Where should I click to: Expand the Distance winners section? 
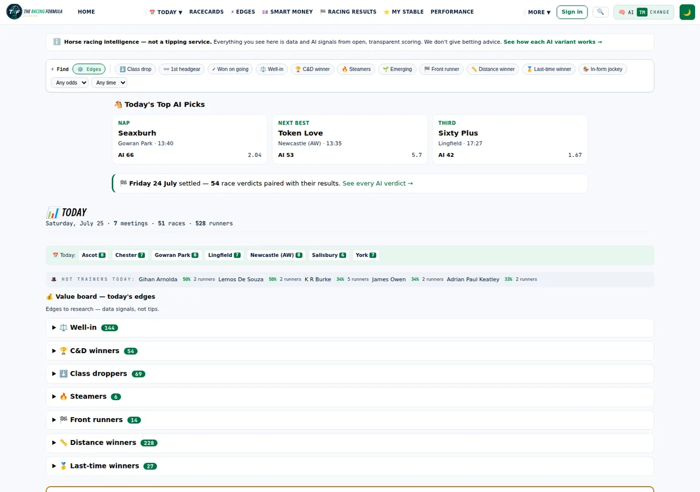click(350, 443)
